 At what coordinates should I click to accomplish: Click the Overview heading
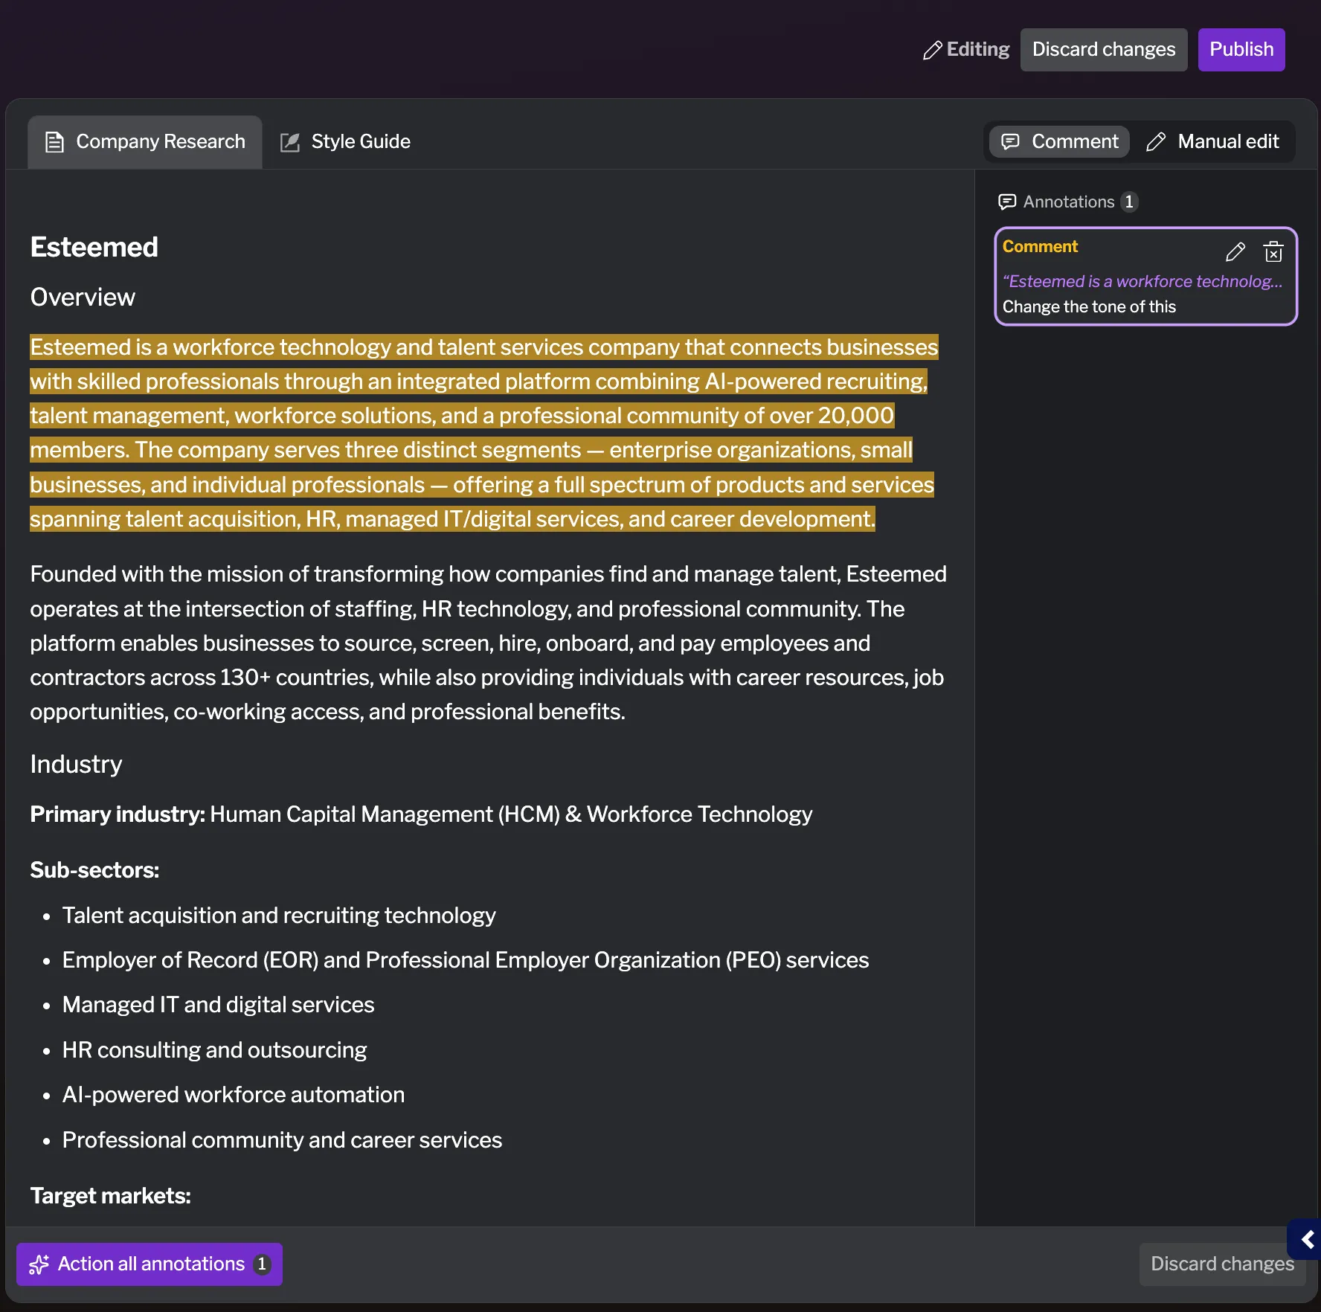coord(83,297)
